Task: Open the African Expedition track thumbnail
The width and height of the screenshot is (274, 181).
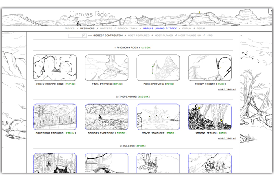Action: pyautogui.click(x=106, y=117)
